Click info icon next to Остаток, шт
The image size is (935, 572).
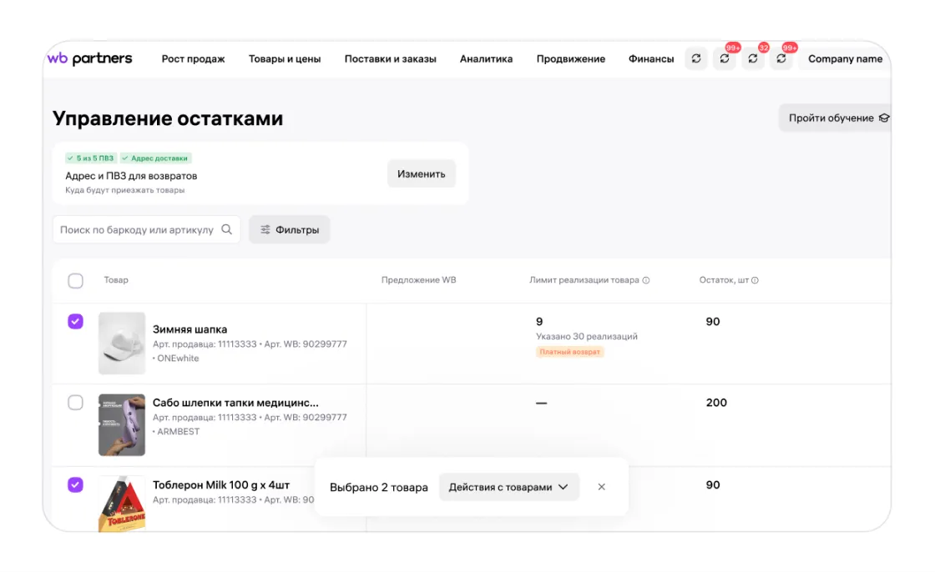coord(755,281)
